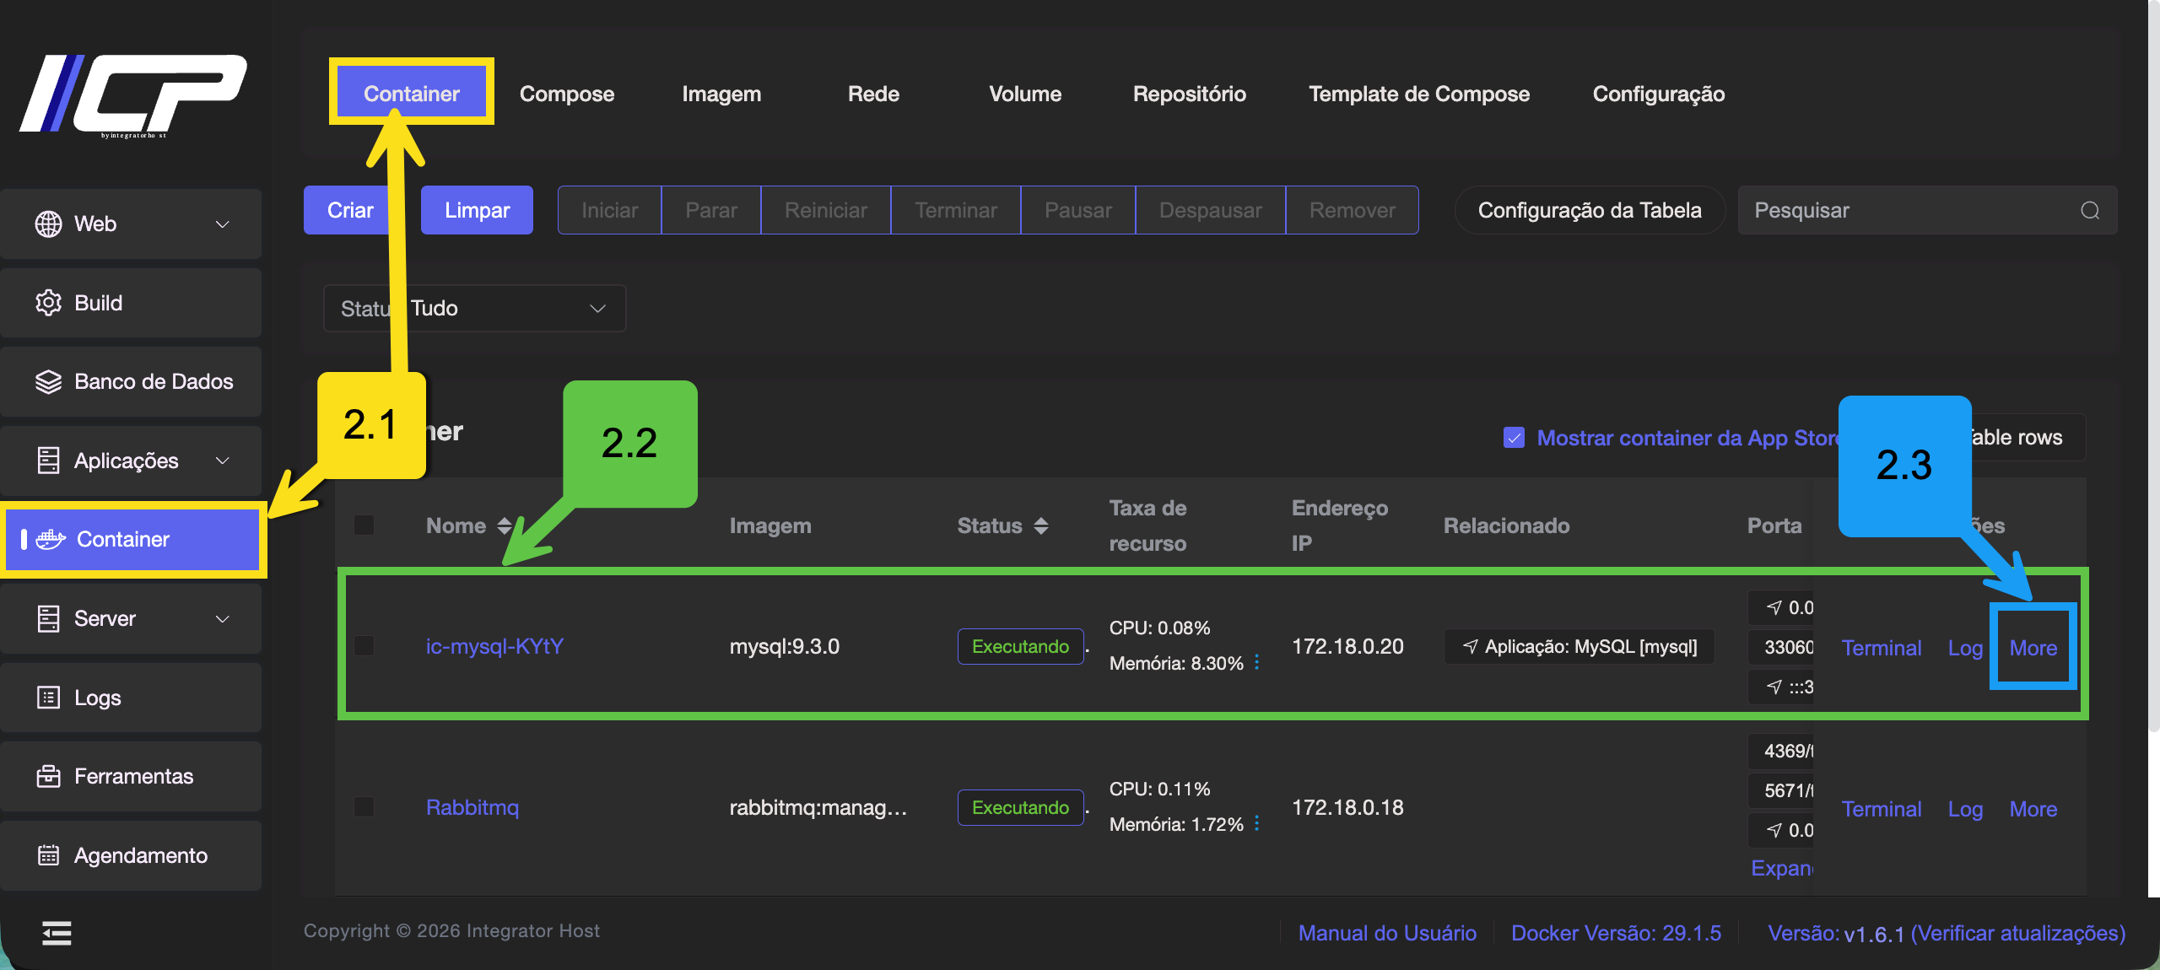The image size is (2160, 970).
Task: Click the Build gear icon
Action: point(48,303)
